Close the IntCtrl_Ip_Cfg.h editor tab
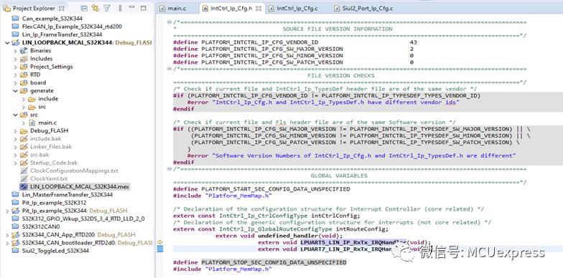This screenshot has width=563, height=278. coord(259,9)
